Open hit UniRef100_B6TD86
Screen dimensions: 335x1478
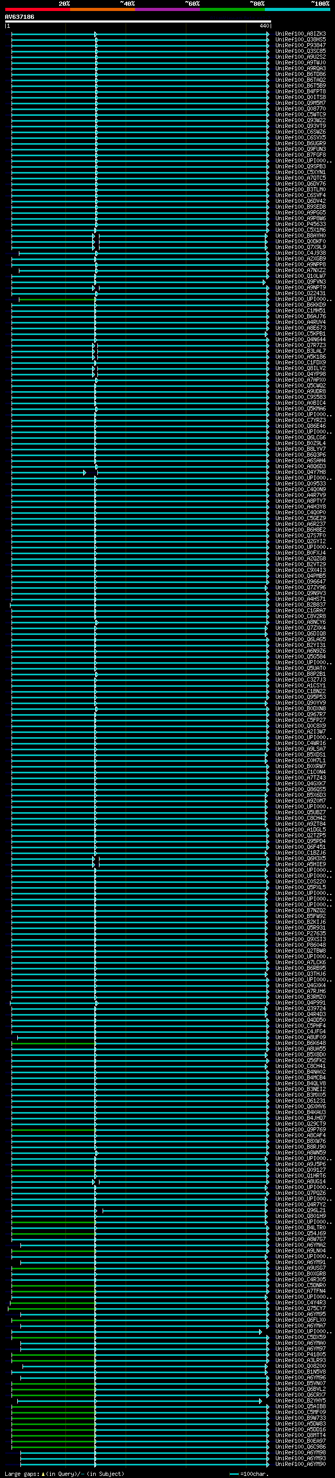point(300,74)
